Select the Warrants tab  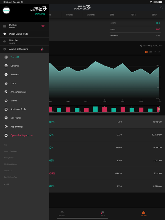point(91,15)
